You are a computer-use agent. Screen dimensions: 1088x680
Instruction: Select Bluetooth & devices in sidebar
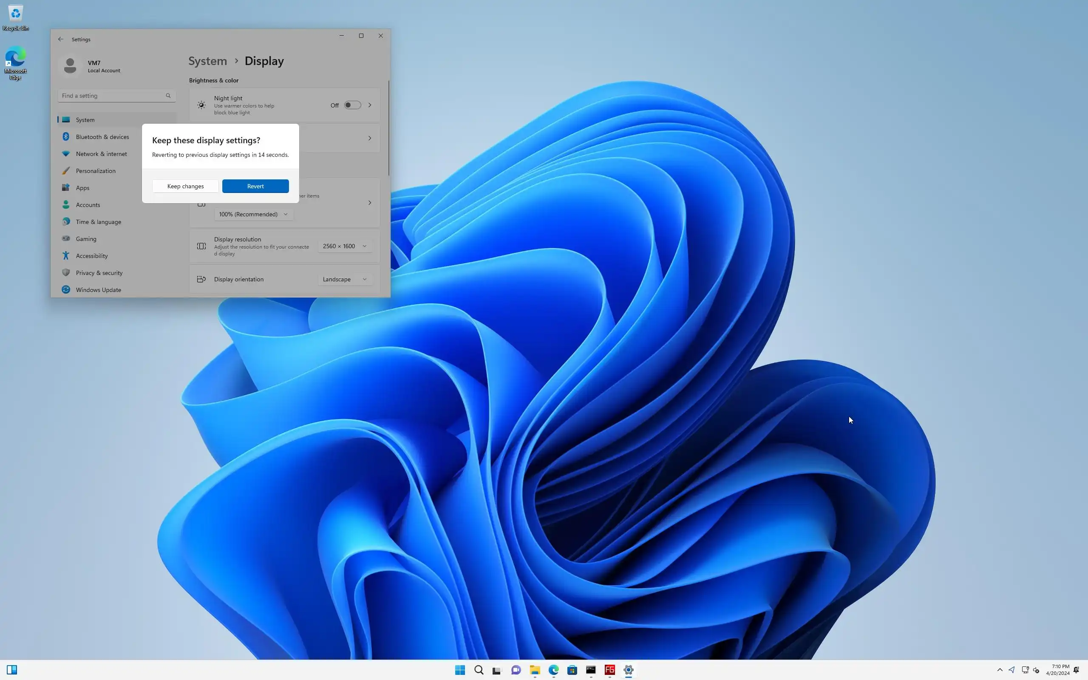click(102, 137)
